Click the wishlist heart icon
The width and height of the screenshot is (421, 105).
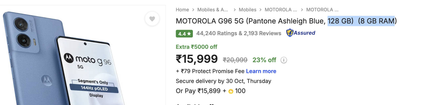(152, 19)
